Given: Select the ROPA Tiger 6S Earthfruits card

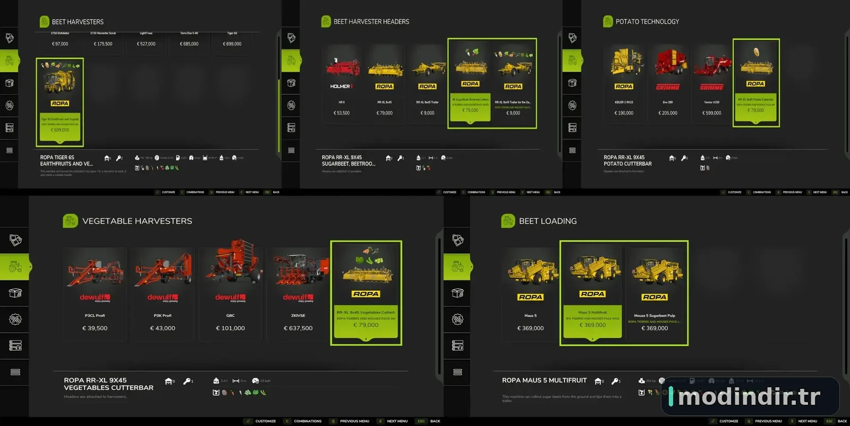Looking at the screenshot, I should 60,102.
